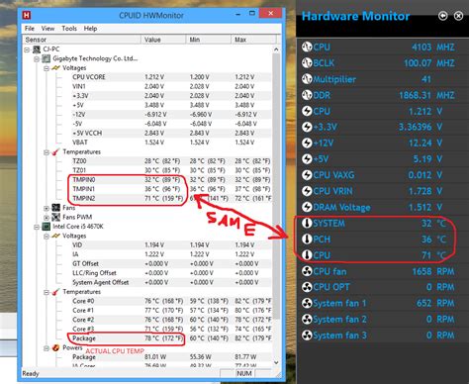Viewport: 469px width, 384px height.
Task: Click the fan icon beside CPU OPT
Action: point(307,287)
